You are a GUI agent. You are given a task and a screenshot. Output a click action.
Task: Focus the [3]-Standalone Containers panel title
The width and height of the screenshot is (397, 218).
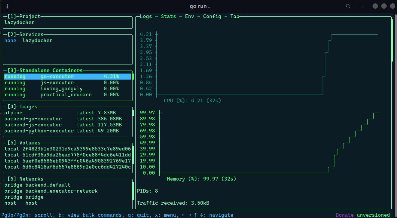45,70
